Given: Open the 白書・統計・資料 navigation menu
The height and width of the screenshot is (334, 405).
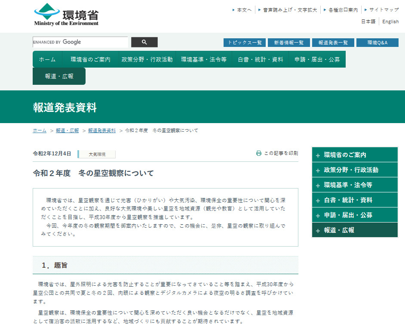Looking at the screenshot, I should click(x=260, y=59).
